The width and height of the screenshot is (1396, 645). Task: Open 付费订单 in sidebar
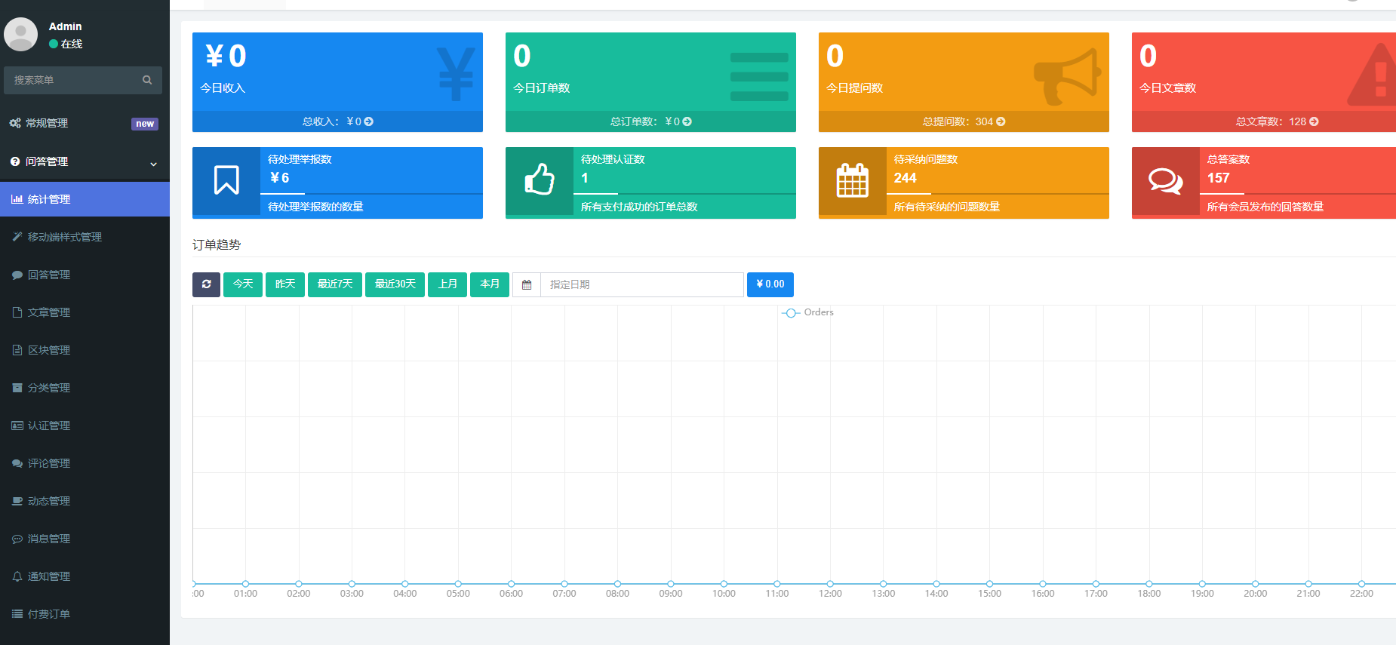tap(85, 614)
